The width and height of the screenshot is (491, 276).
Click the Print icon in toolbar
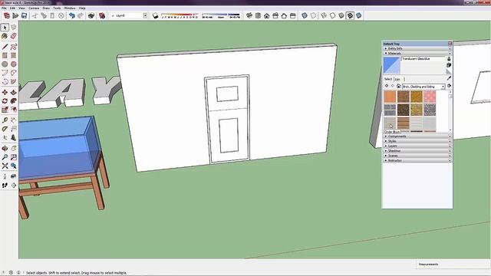point(91,15)
